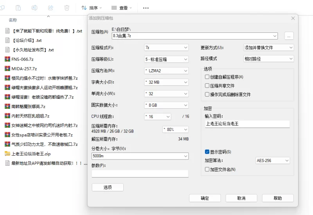Open the 固实数据大小 8 GB dropdown
313x215 pixels.
click(x=166, y=105)
